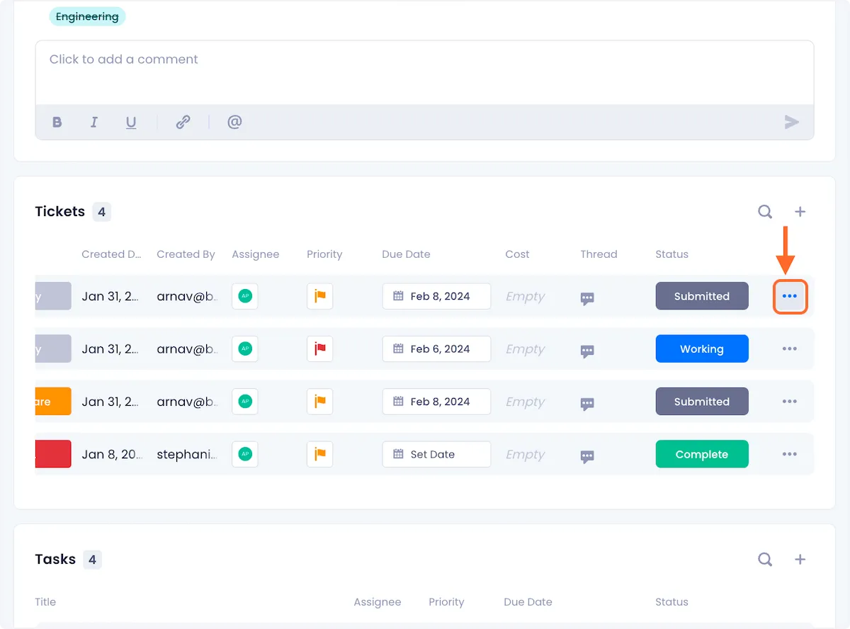Open due date picker showing Feb 6, 2024
Viewport: 850px width, 629px height.
[x=436, y=348]
